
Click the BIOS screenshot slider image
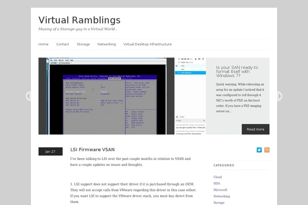(x=122, y=96)
